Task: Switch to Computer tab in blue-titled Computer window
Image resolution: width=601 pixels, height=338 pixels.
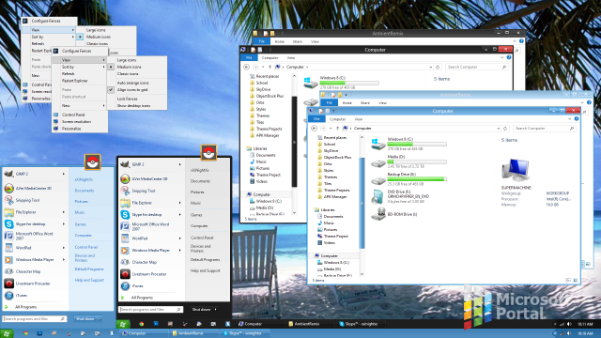Action: [x=337, y=119]
